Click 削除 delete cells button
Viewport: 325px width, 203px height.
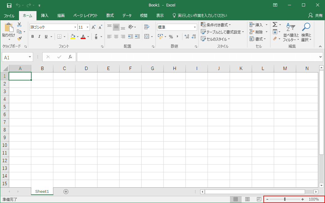click(x=256, y=32)
